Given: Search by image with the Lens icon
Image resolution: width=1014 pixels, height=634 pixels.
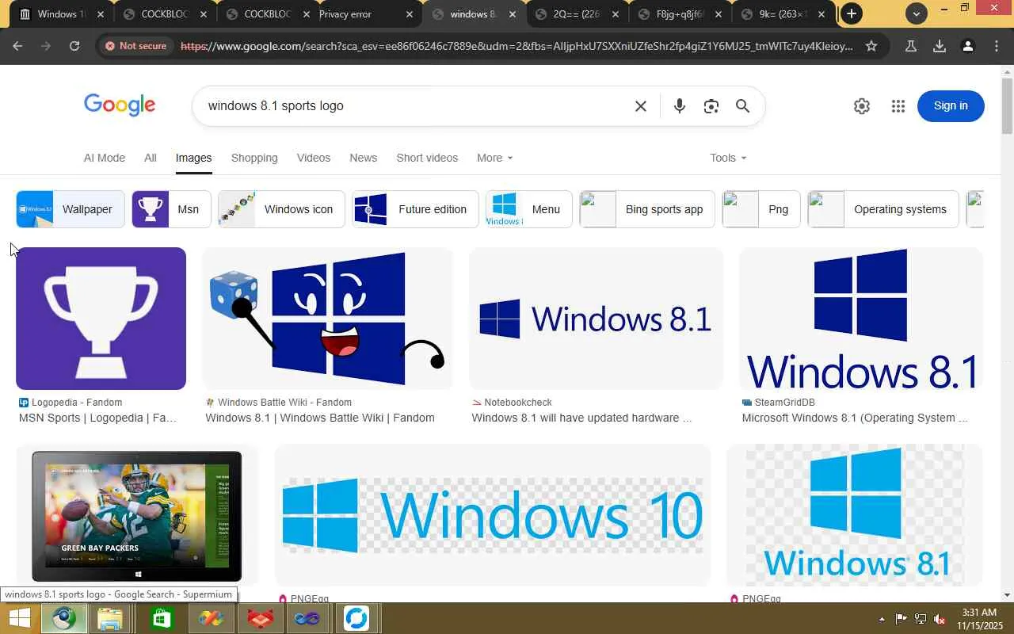Looking at the screenshot, I should coord(711,106).
